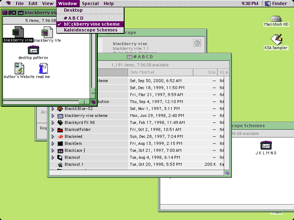Expand the BlackLace ƒ folder
294x220 pixels.
[53, 150]
